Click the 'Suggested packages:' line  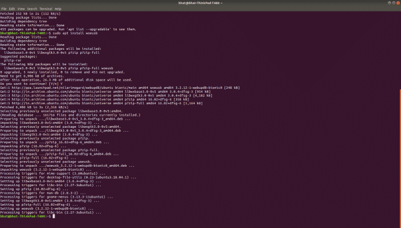point(19,57)
